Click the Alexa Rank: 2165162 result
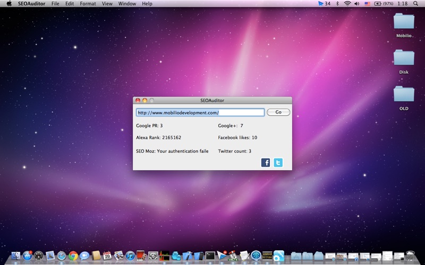Image resolution: width=425 pixels, height=265 pixels. 158,137
